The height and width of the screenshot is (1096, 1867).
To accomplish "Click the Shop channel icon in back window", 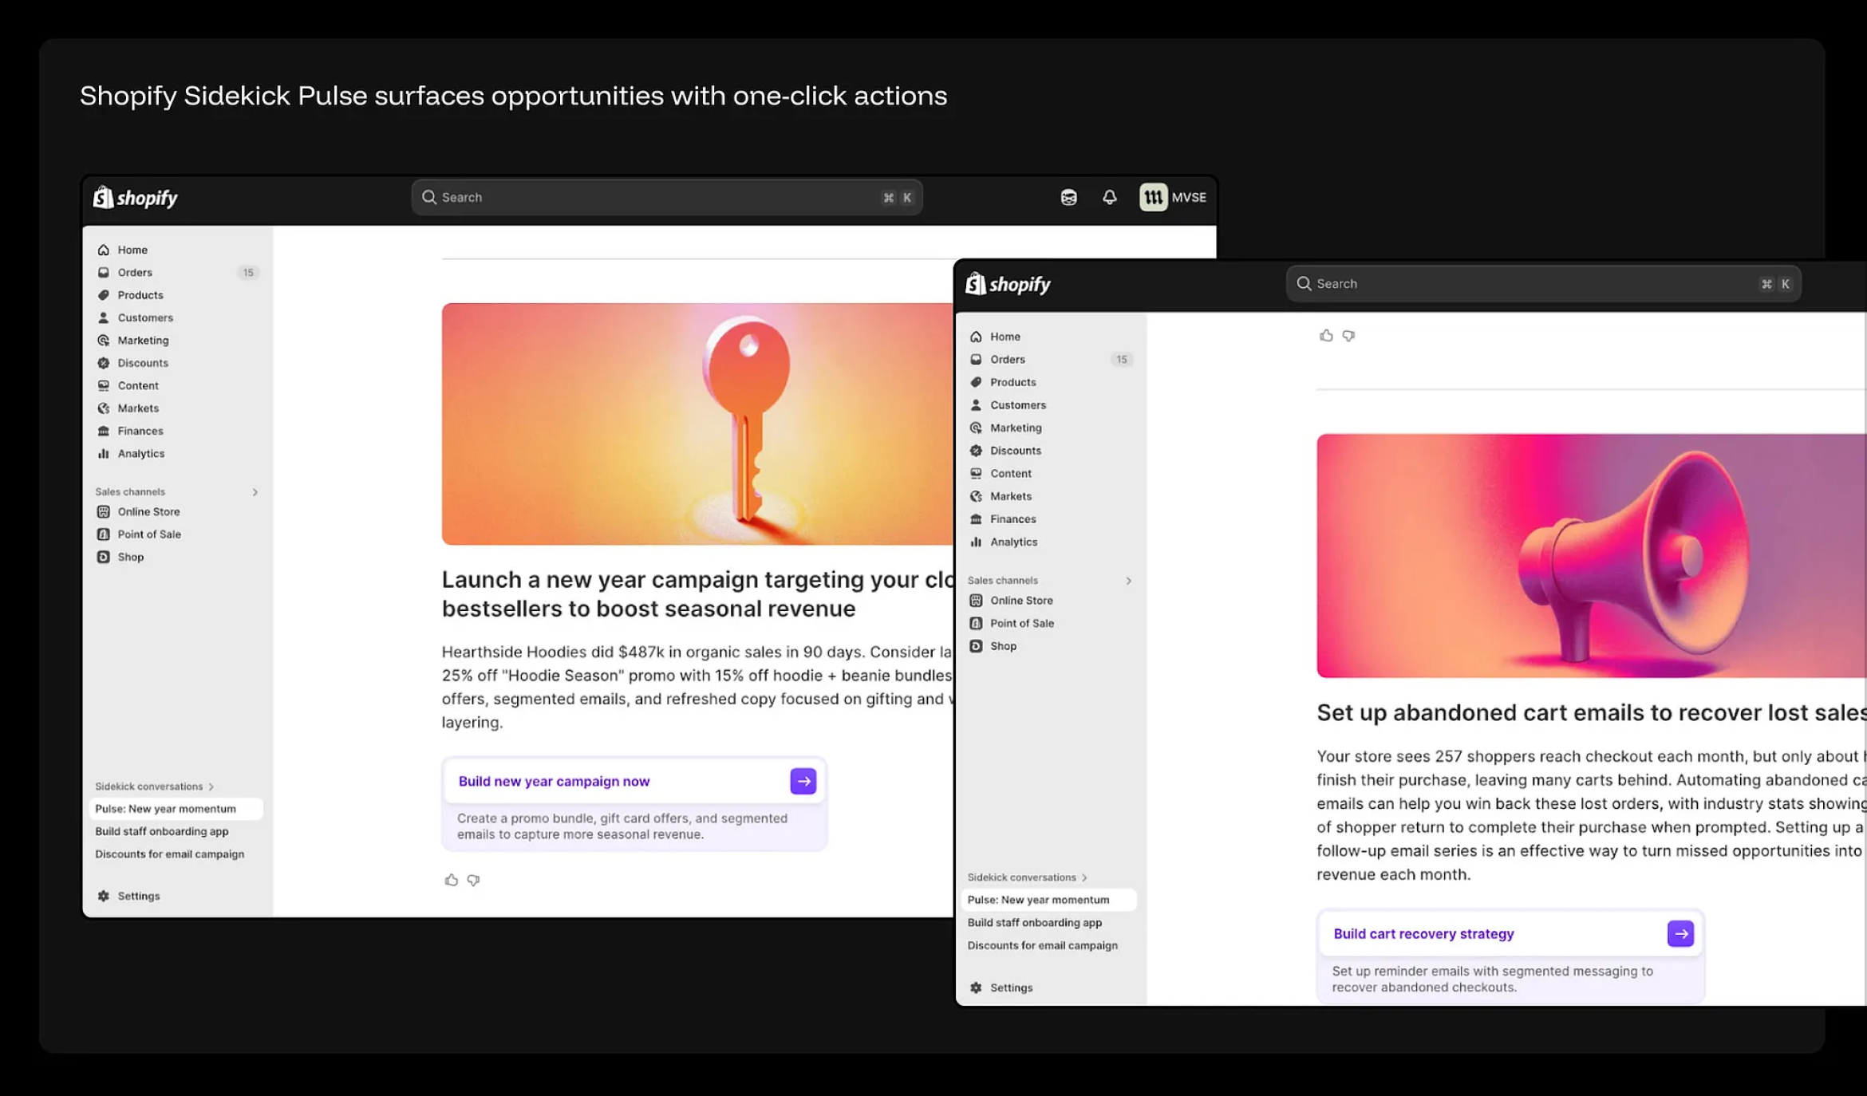I will [x=103, y=557].
